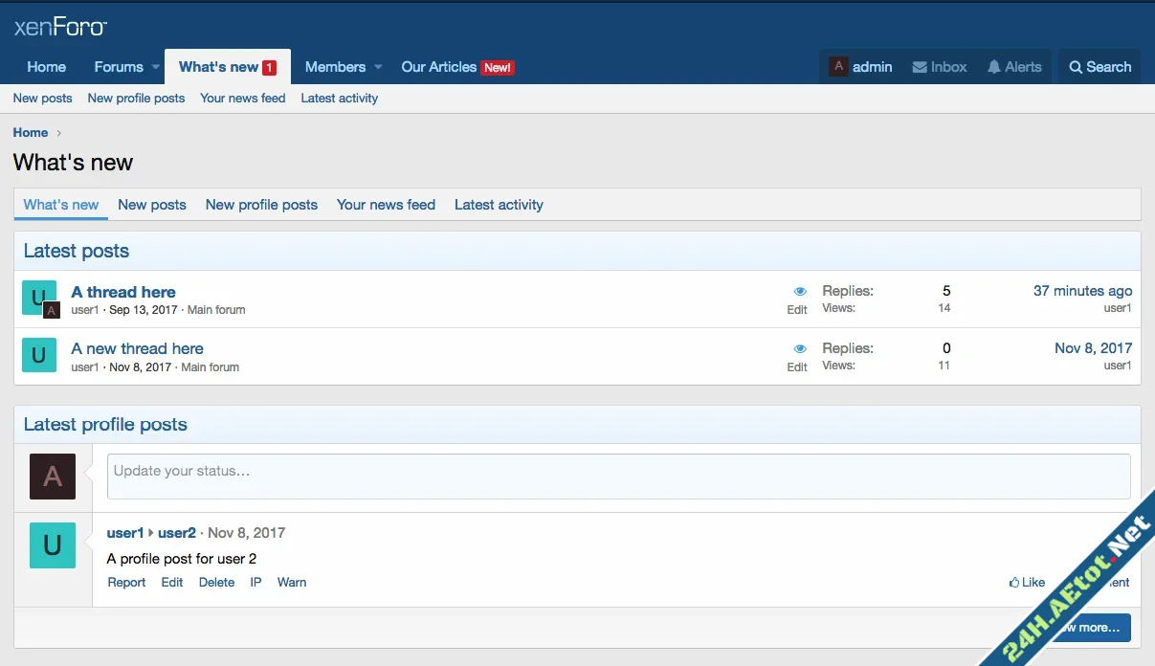This screenshot has height=666, width=1155.
Task: Expand the Members dropdown menu
Action: click(x=377, y=67)
